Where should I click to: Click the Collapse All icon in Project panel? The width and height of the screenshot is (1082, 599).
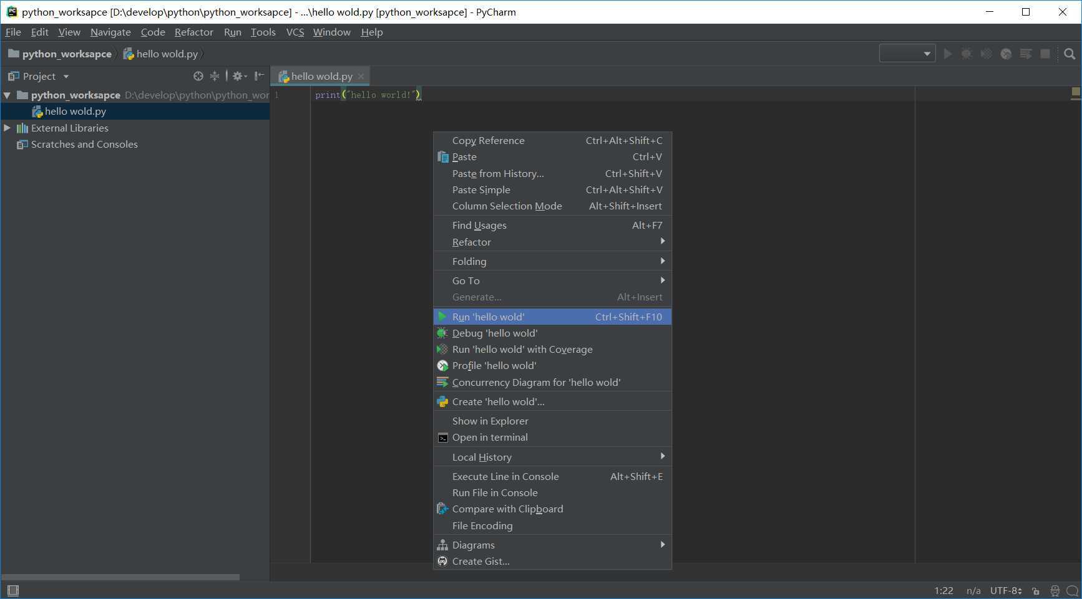215,76
